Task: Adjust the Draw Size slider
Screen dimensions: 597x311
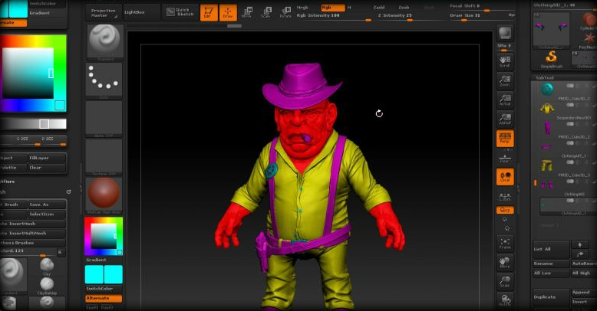Action: (483, 16)
